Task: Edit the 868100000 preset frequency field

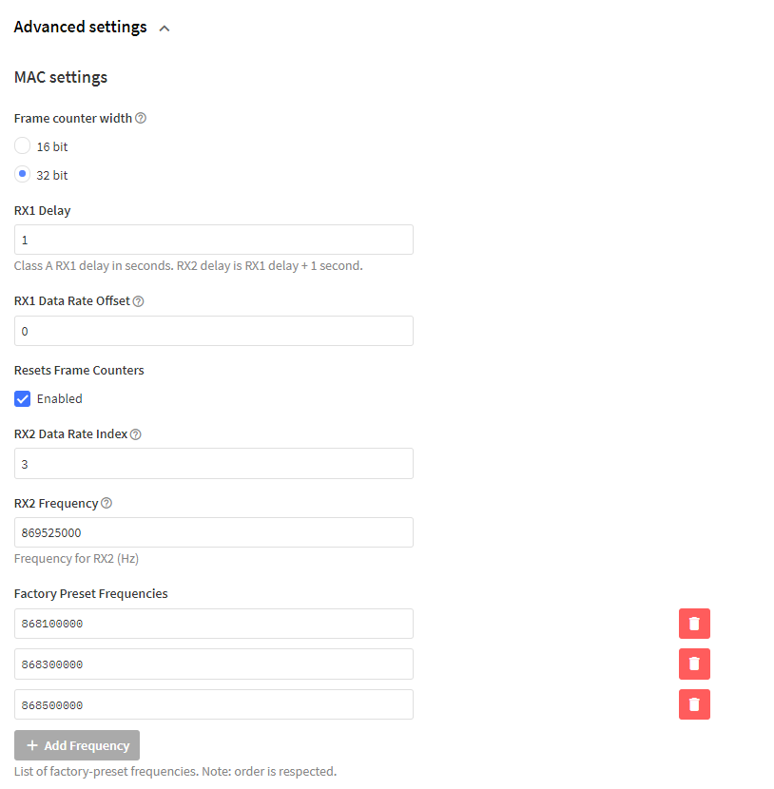Action: tap(214, 624)
